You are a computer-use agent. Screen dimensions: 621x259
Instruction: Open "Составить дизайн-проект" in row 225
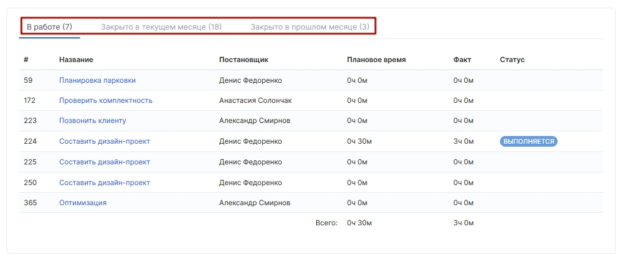pyautogui.click(x=104, y=162)
